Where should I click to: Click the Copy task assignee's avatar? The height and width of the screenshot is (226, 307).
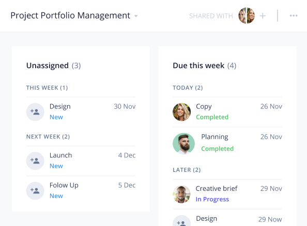click(181, 112)
